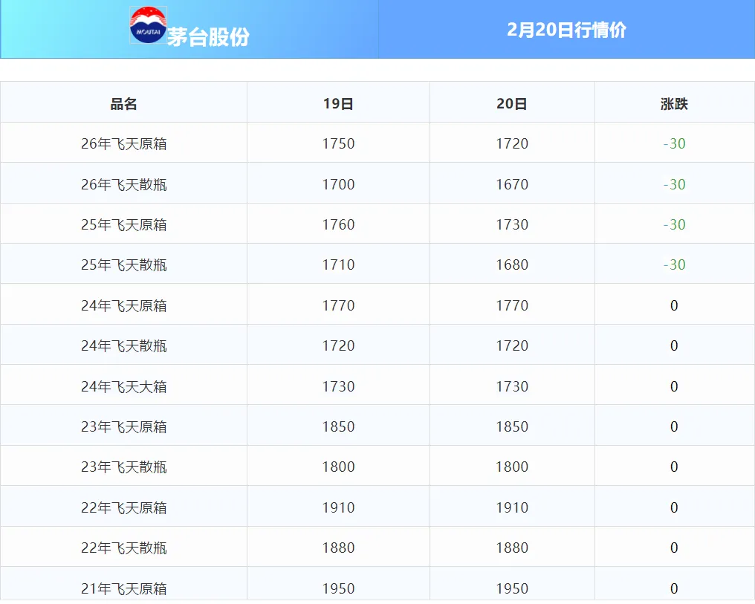Click 20日 price 1730 for 25年飞天原箱
The width and height of the screenshot is (755, 604).
(x=512, y=224)
